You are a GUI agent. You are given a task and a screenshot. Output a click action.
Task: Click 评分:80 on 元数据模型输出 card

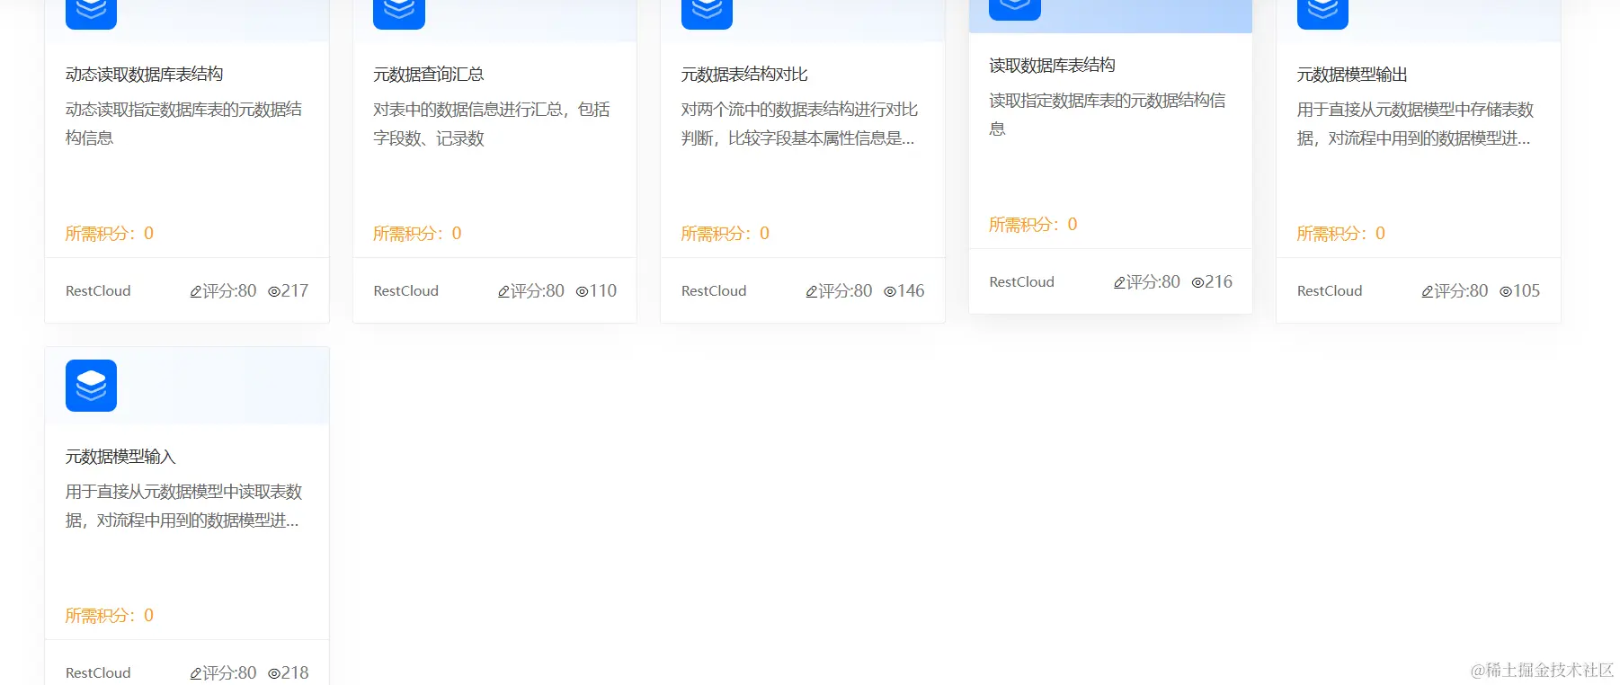pyautogui.click(x=1461, y=291)
